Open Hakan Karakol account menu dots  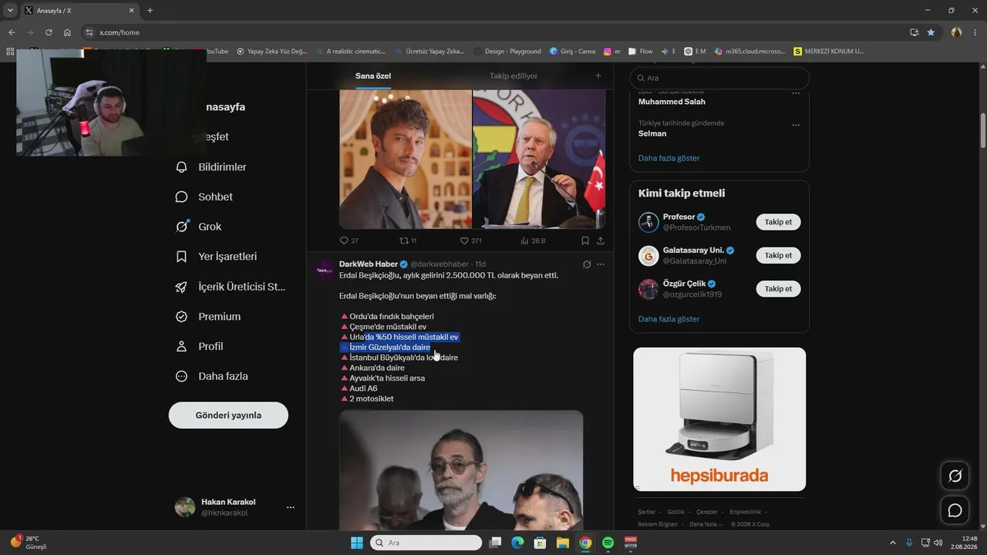pyautogui.click(x=291, y=507)
